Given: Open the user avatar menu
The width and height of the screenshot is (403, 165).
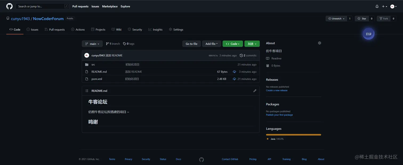Looking at the screenshot, I should (393, 6).
